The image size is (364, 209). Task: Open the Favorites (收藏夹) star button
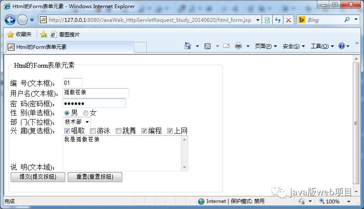click(x=19, y=35)
